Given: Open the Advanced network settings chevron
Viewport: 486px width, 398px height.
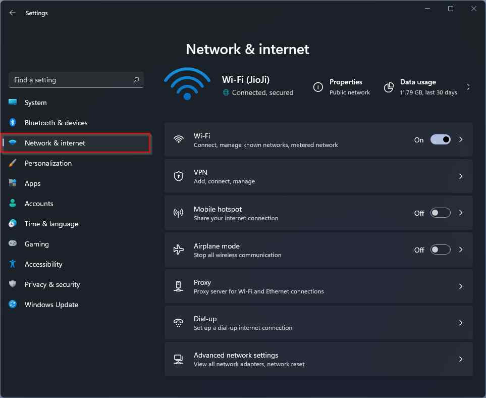Looking at the screenshot, I should tap(461, 359).
